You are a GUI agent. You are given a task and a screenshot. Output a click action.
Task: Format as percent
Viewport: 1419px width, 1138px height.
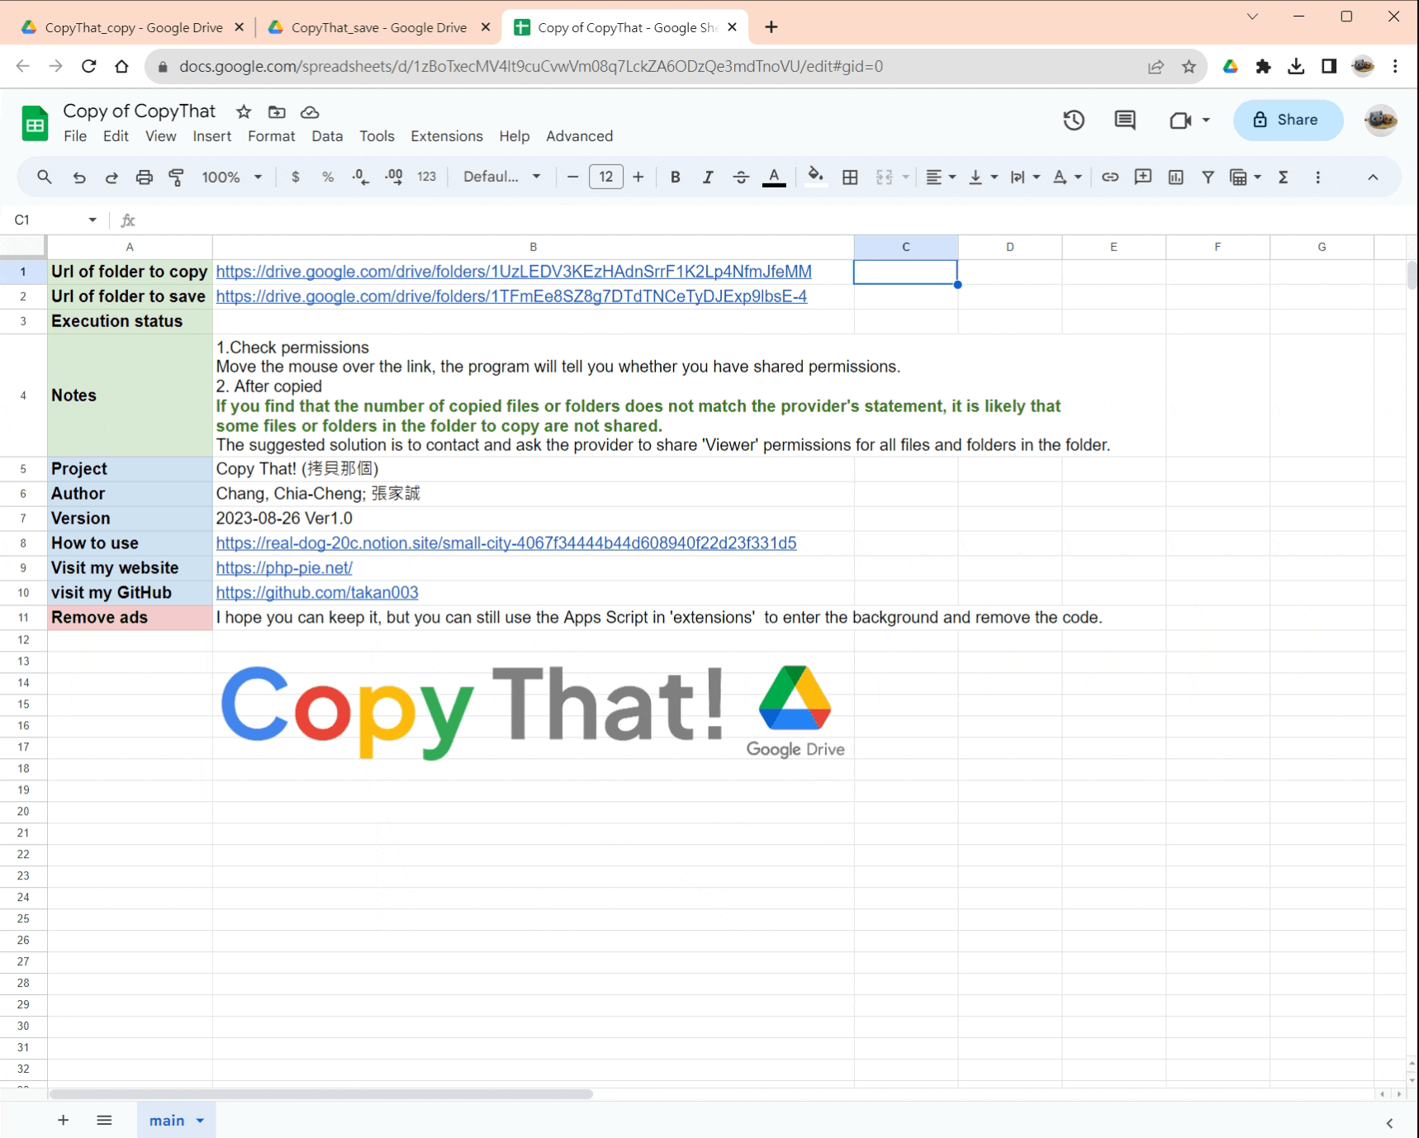pyautogui.click(x=328, y=177)
